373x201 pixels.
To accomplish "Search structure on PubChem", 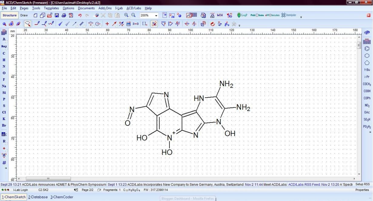I will (257, 15).
